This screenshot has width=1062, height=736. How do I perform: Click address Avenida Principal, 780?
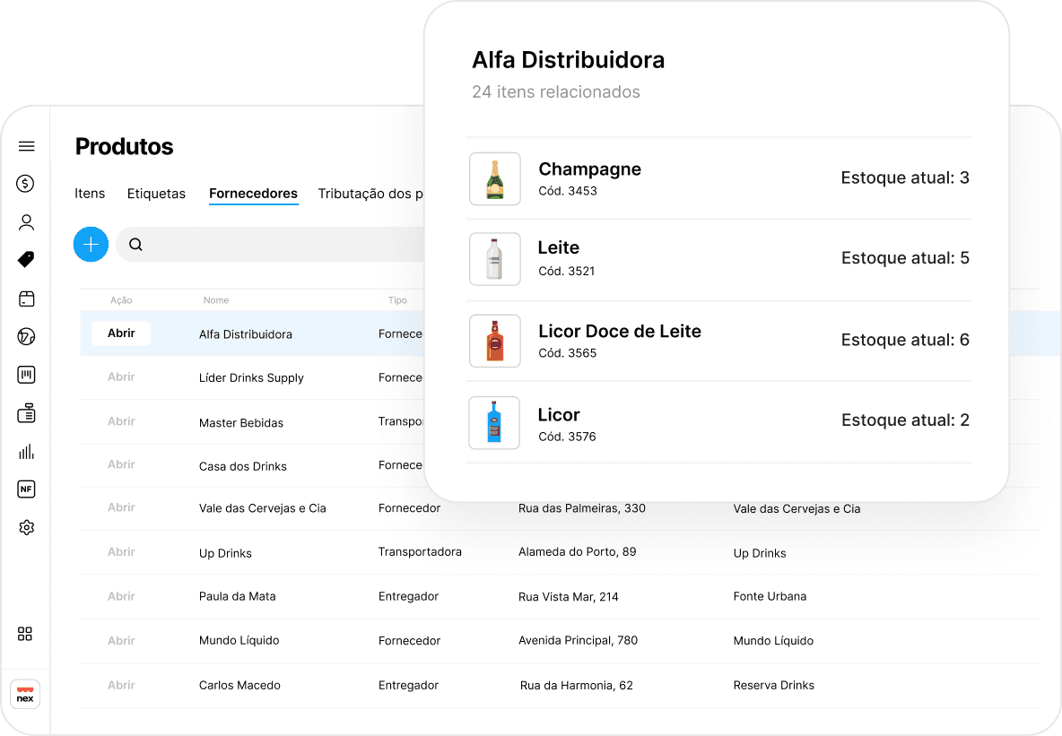click(578, 641)
